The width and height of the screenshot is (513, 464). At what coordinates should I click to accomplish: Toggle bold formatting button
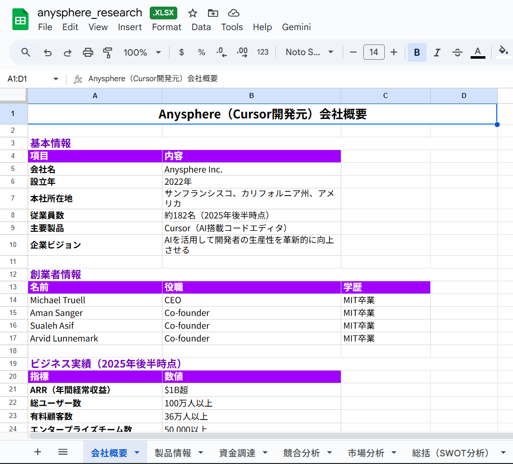417,52
